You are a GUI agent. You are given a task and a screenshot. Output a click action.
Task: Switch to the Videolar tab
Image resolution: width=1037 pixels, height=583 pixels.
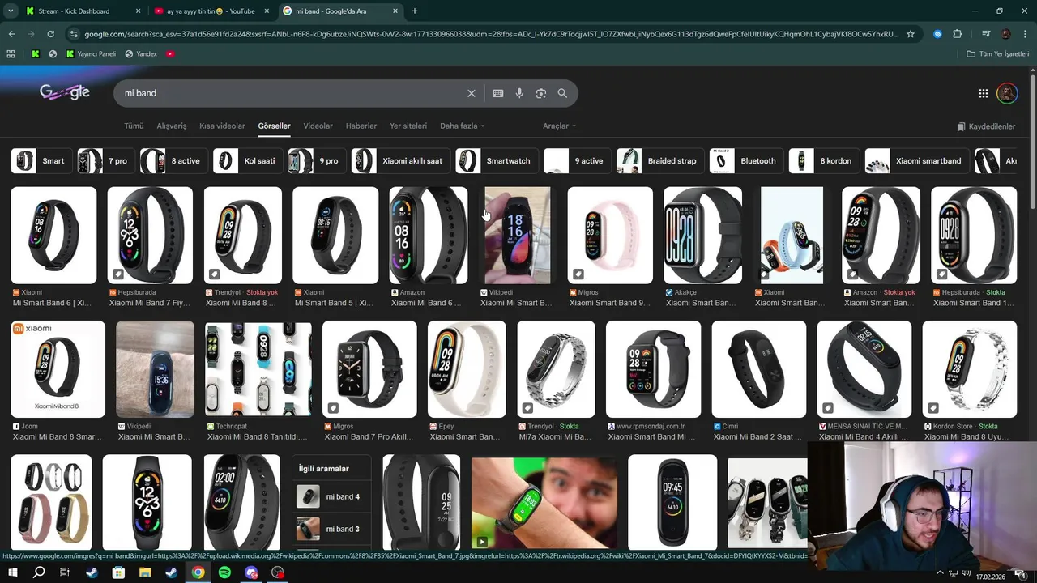click(318, 126)
